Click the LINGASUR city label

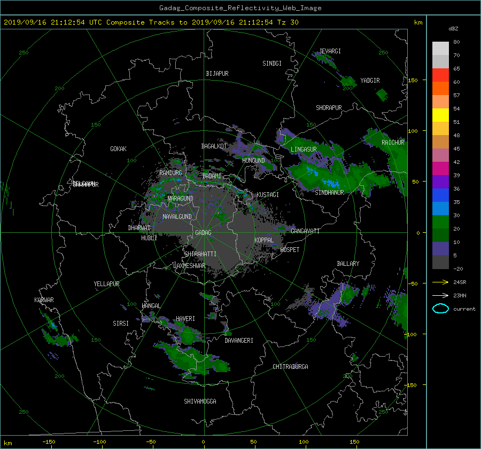(x=304, y=149)
